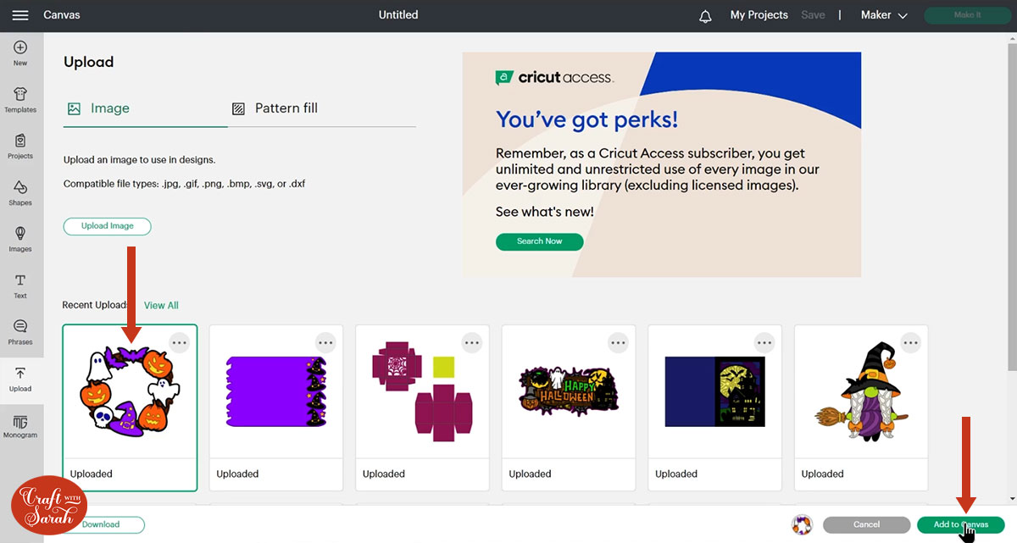Click the View All link
The width and height of the screenshot is (1017, 543).
(x=161, y=305)
